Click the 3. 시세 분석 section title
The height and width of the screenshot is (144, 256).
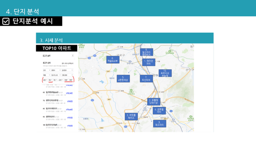(51, 40)
